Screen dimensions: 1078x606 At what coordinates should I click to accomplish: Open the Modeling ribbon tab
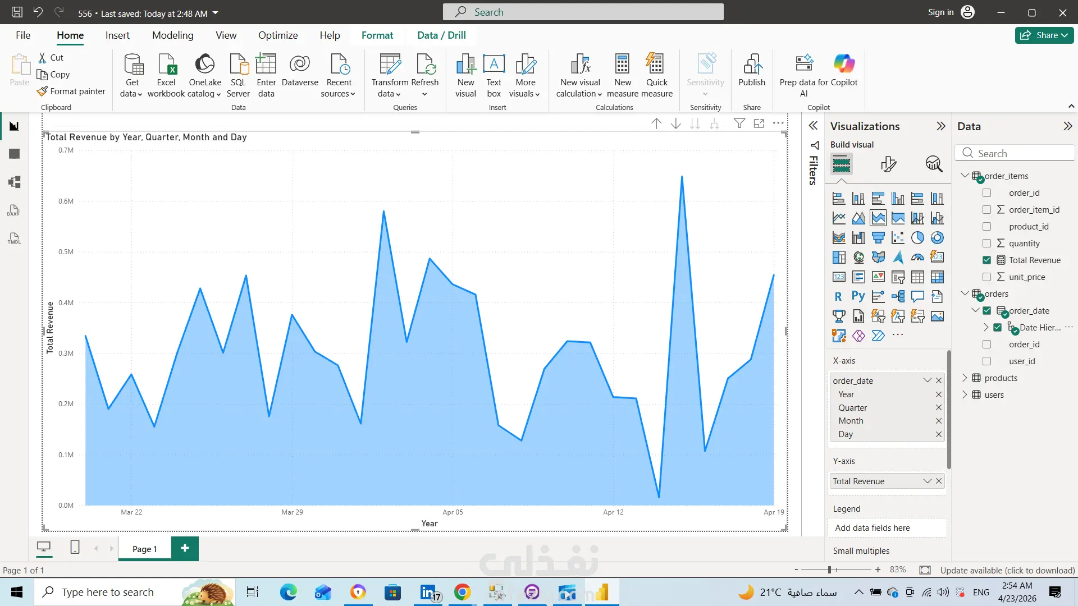click(172, 35)
